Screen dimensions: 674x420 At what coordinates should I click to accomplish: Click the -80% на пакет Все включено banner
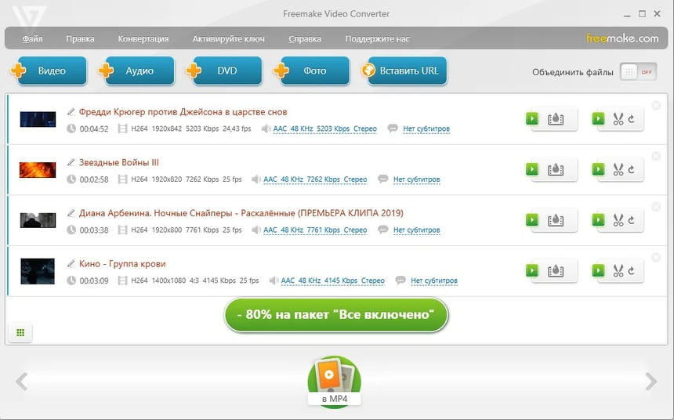(x=335, y=315)
